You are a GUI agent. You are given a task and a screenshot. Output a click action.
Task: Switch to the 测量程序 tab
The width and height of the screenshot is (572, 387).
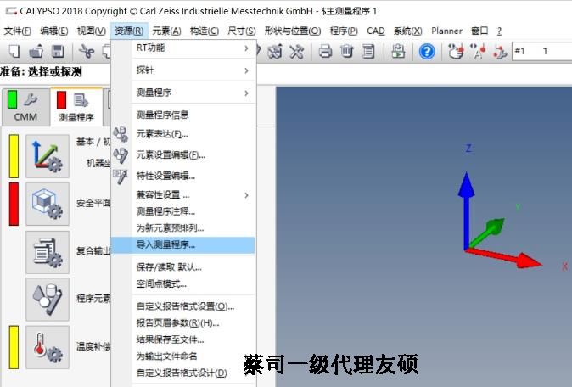pyautogui.click(x=76, y=107)
